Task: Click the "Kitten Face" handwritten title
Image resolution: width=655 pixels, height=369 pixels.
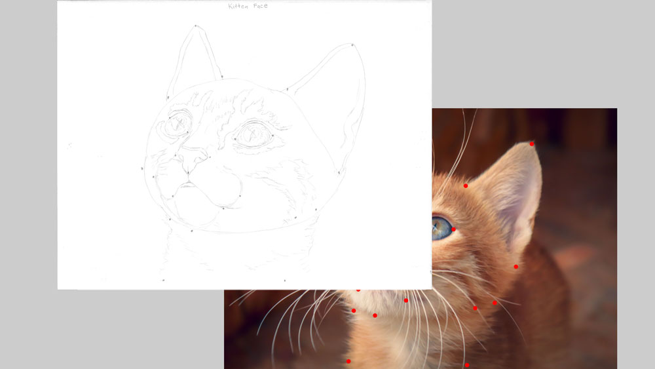Action: [x=248, y=6]
